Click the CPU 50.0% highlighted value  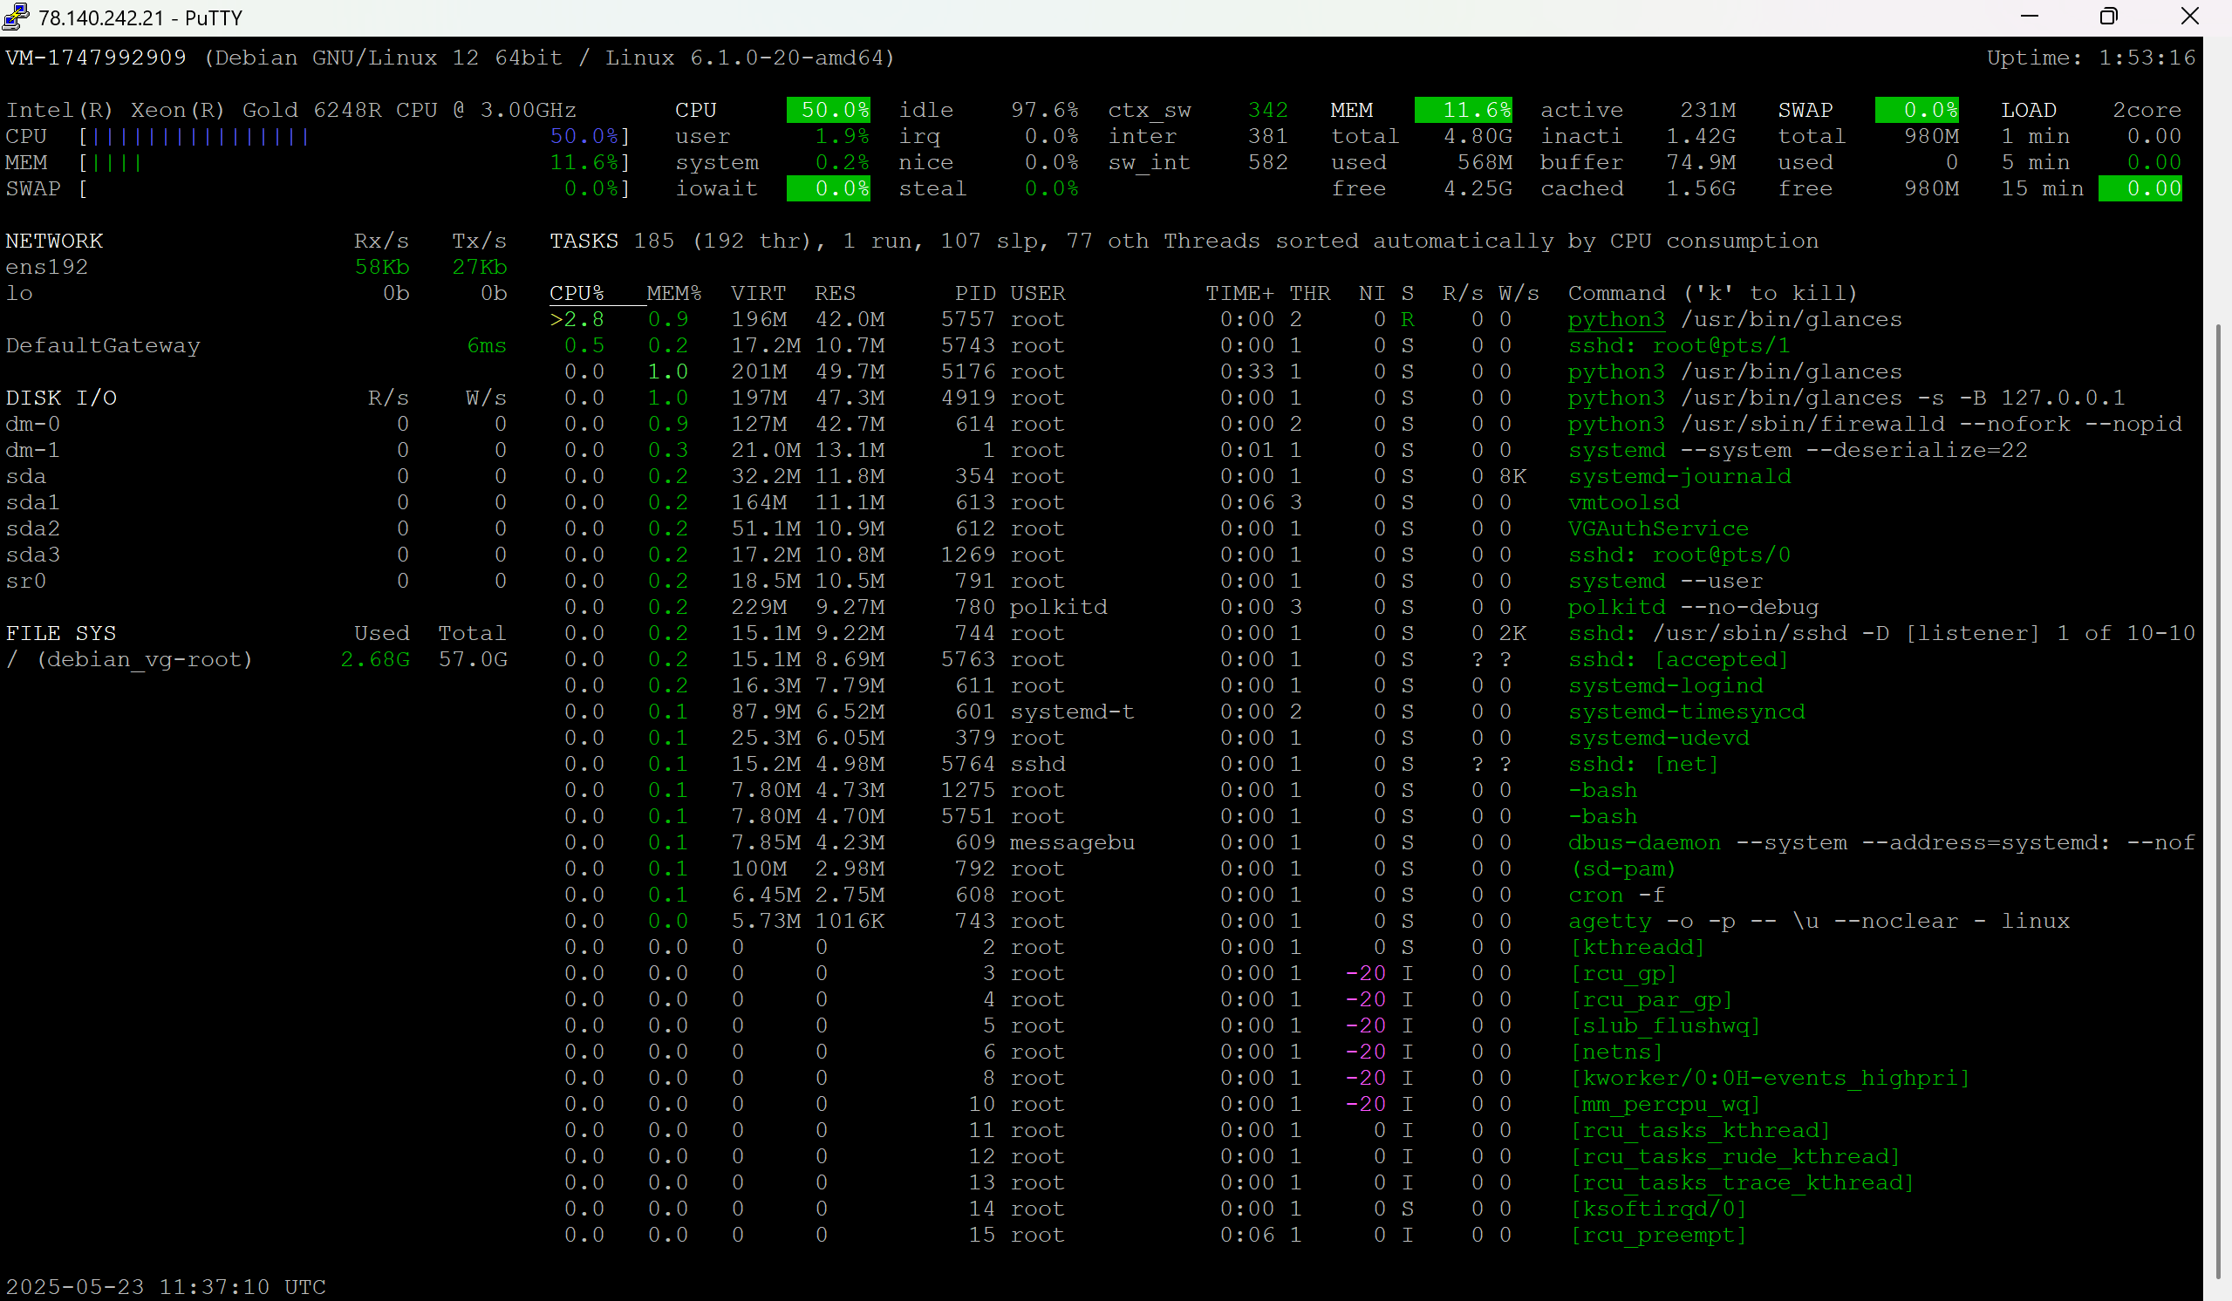pos(828,110)
